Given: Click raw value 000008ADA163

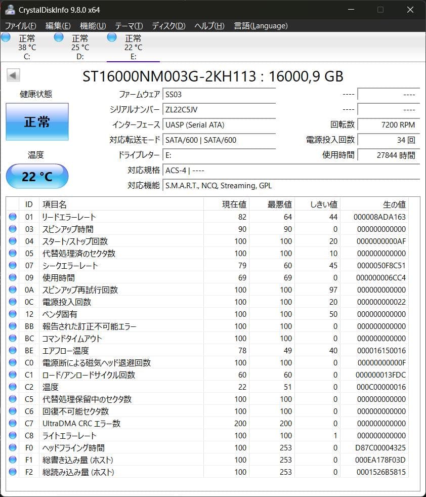Looking at the screenshot, I should [x=379, y=217].
